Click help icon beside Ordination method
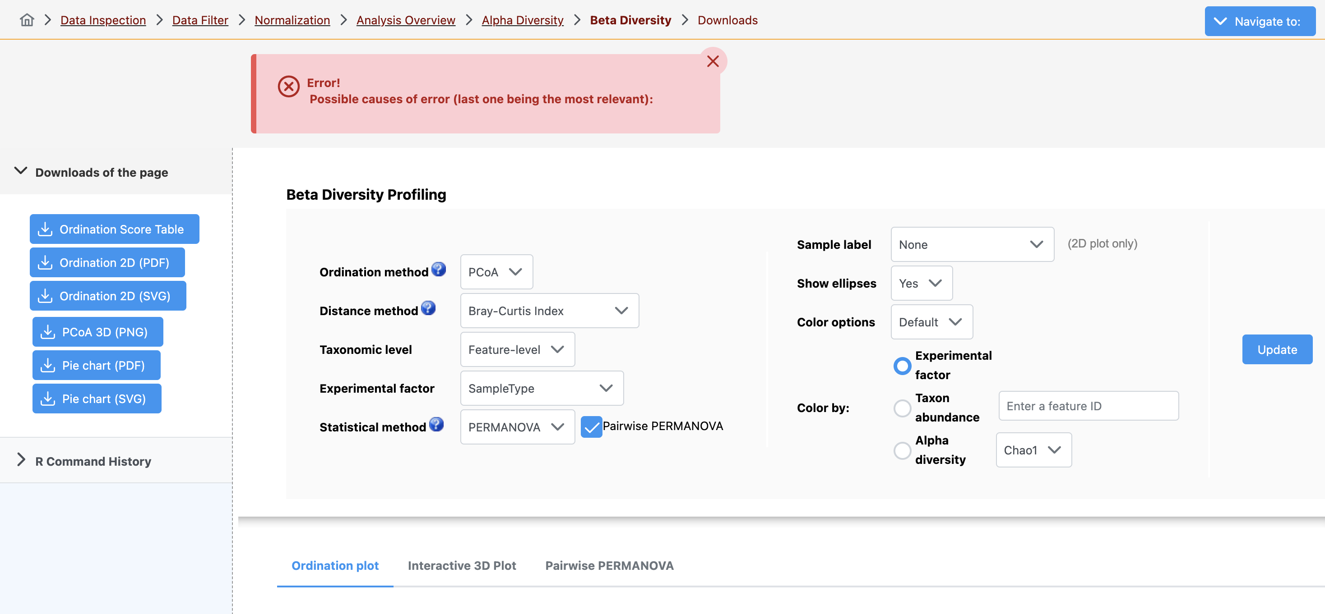Screen dimensions: 1325x614 (438, 269)
